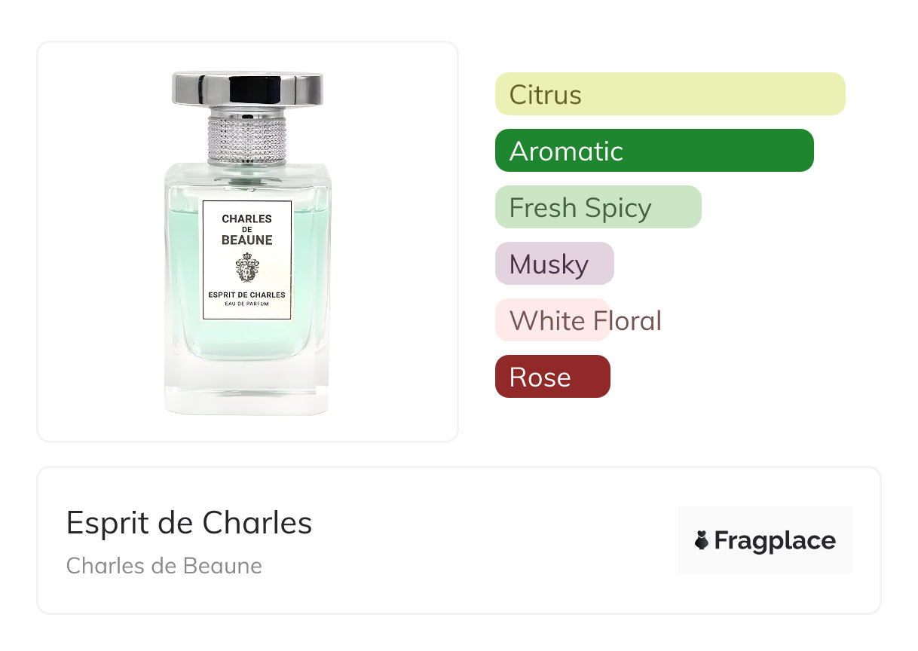Viewport: 918px width, 651px height.
Task: Open the Charles de Beaune brand link
Action: (164, 566)
